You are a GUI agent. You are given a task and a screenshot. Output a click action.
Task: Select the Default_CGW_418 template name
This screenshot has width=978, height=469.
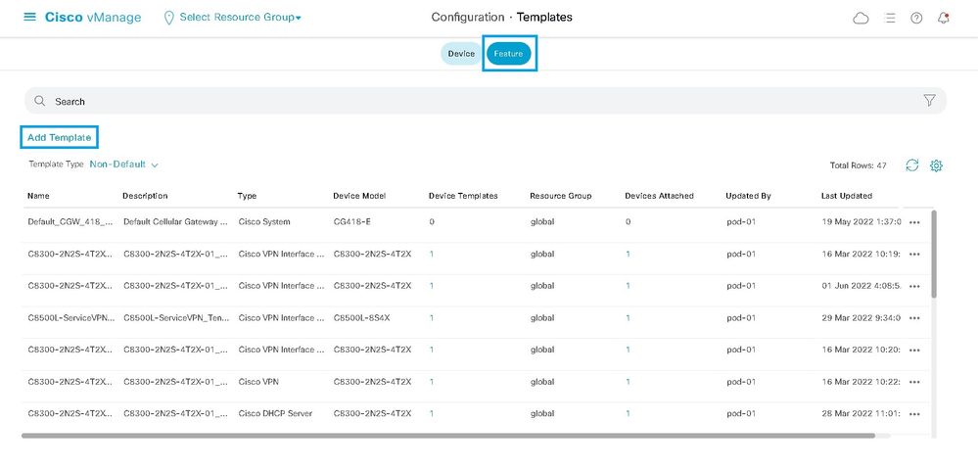click(x=71, y=222)
